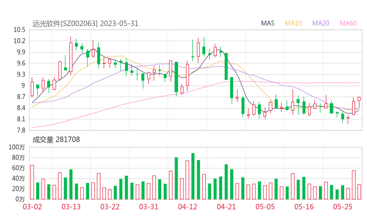Click the 8.4 price axis label

pyautogui.click(x=21, y=108)
